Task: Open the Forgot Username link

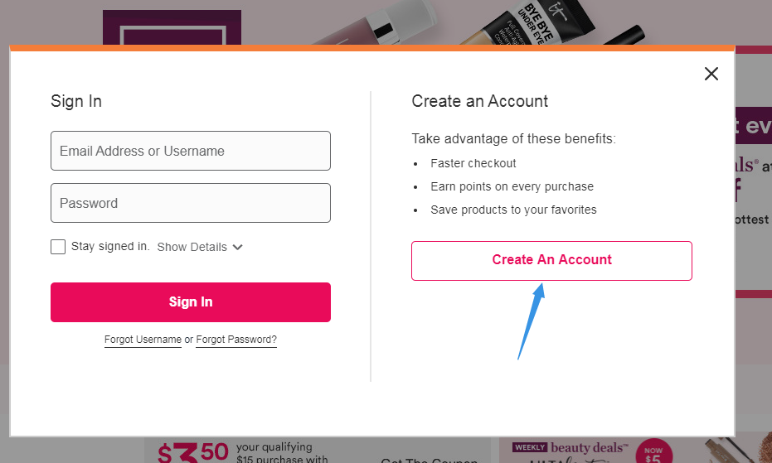Action: [143, 340]
